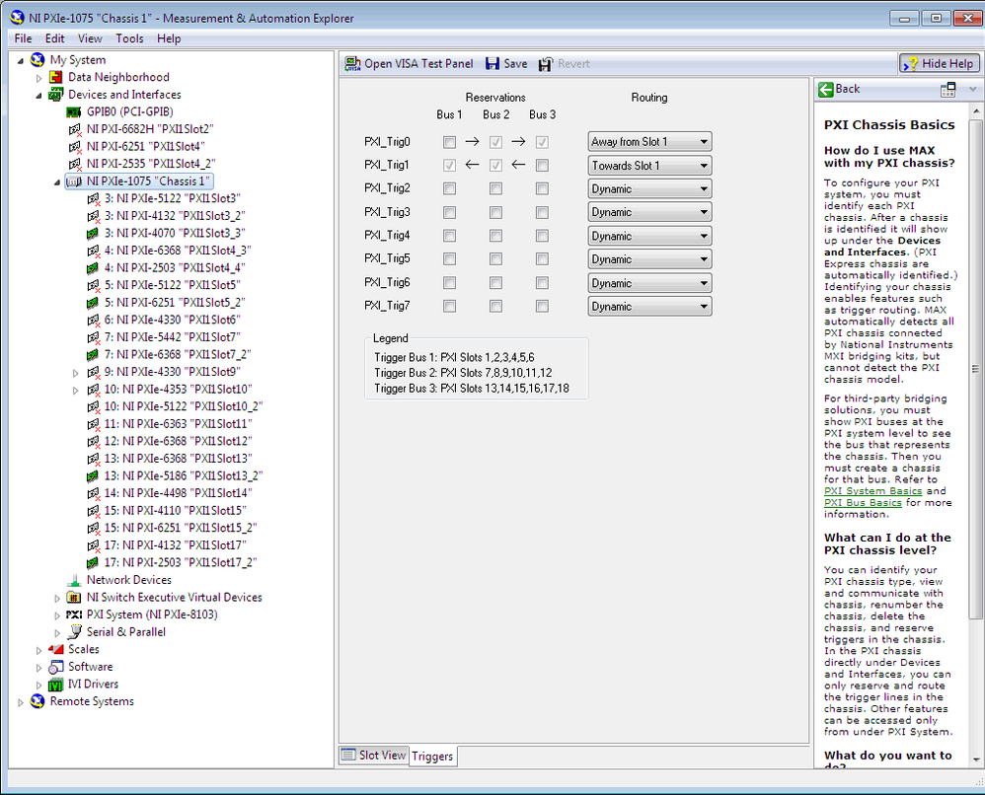Open the View menu
Viewport: 985px width, 795px height.
pos(90,38)
